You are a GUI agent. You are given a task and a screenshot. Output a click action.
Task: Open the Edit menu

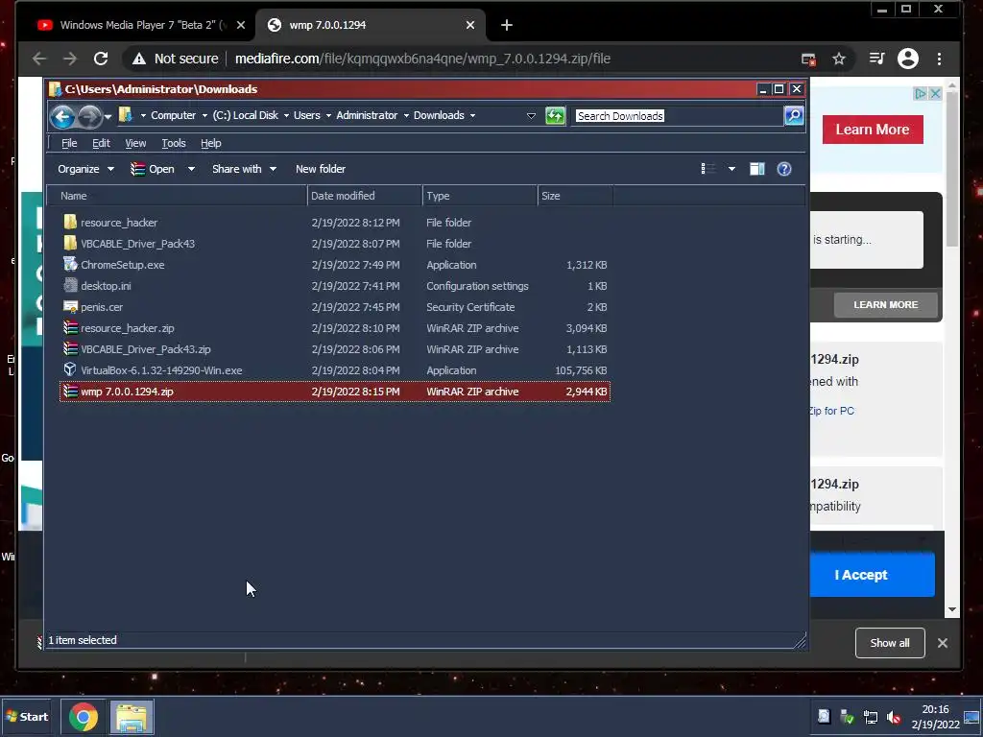(x=101, y=144)
